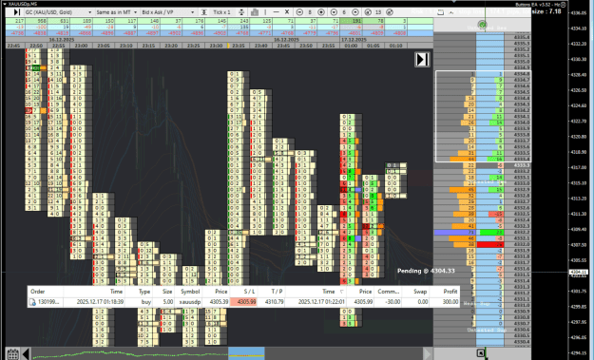
Task: Click the circle icon right of value 6
Action: [x=355, y=12]
